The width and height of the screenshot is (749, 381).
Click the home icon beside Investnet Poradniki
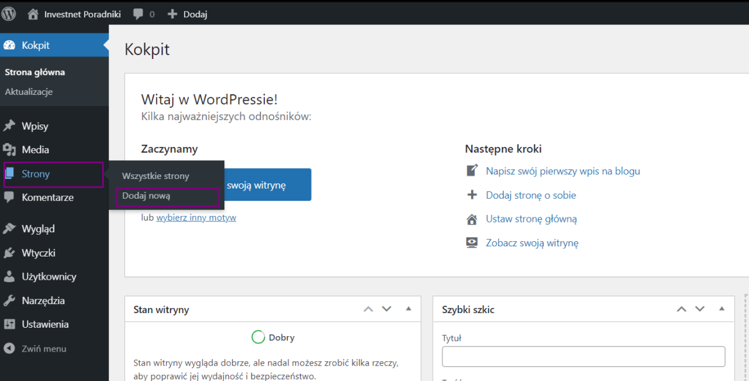coord(33,14)
